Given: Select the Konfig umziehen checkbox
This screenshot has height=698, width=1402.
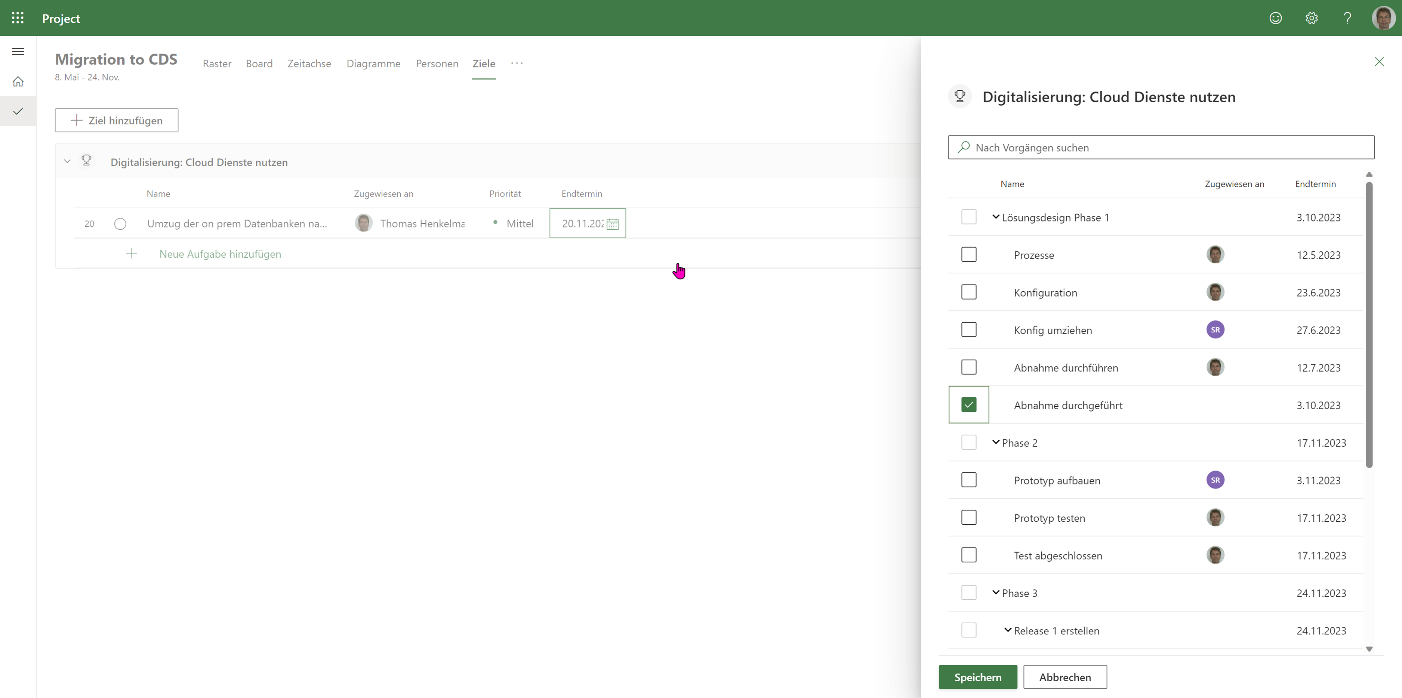Looking at the screenshot, I should click(969, 329).
